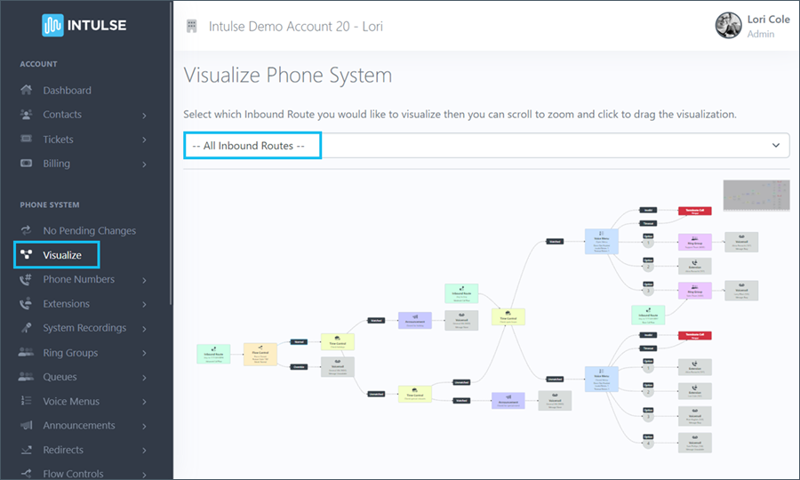Viewport: 800px width, 480px height.
Task: Open the Contacts menu item
Action: tap(62, 115)
